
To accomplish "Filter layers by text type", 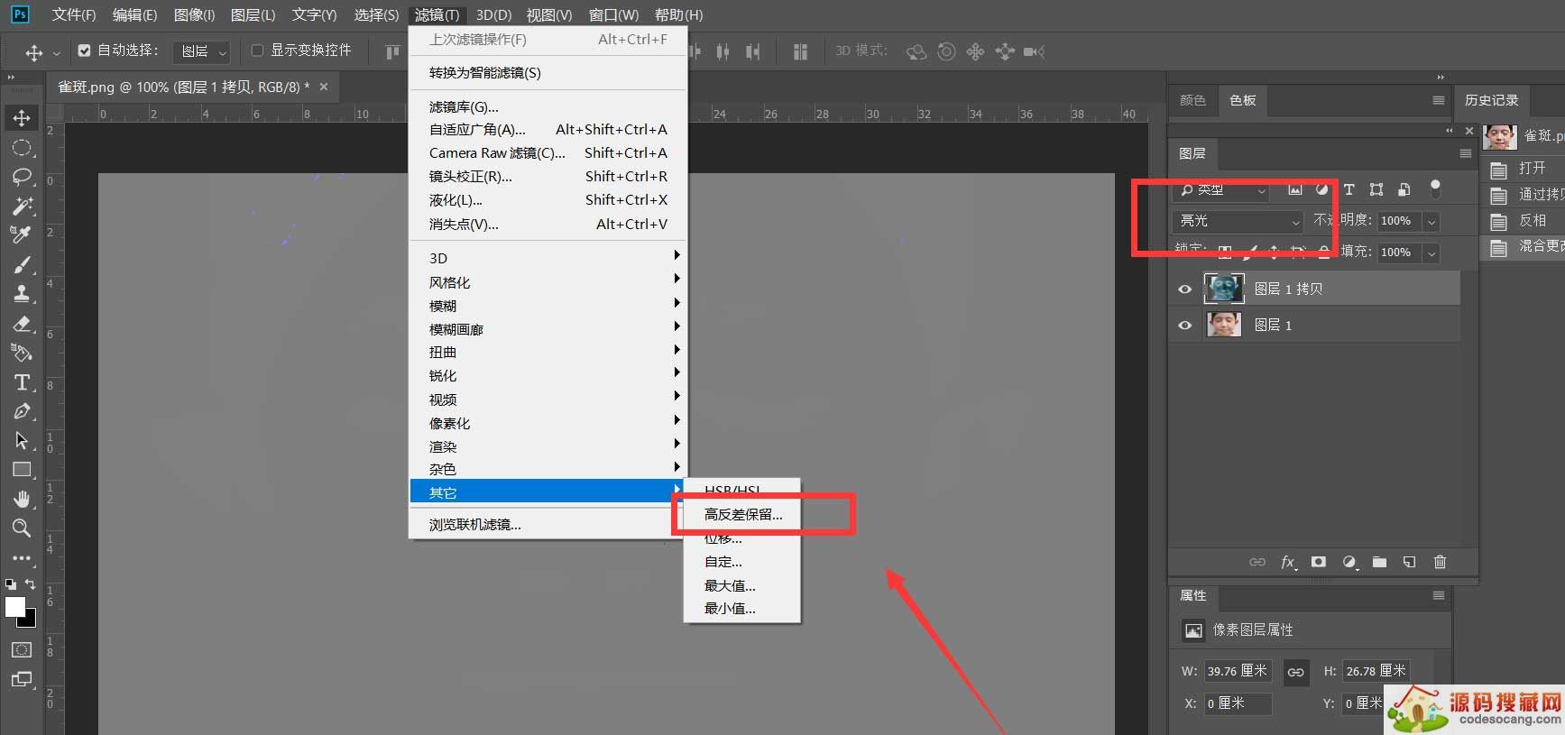I will pyautogui.click(x=1349, y=189).
